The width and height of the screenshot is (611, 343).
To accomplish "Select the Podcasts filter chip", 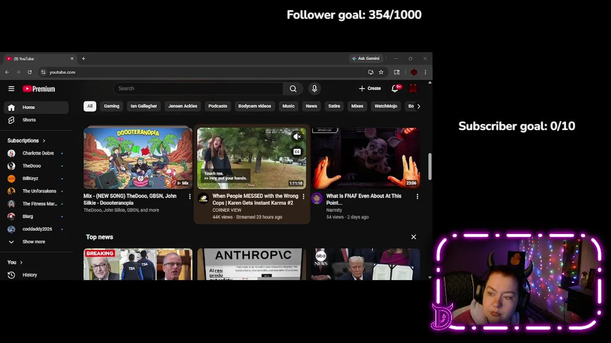I will (218, 106).
